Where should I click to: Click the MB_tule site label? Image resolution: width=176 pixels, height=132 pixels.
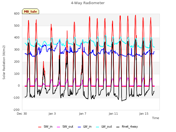coord(31,12)
